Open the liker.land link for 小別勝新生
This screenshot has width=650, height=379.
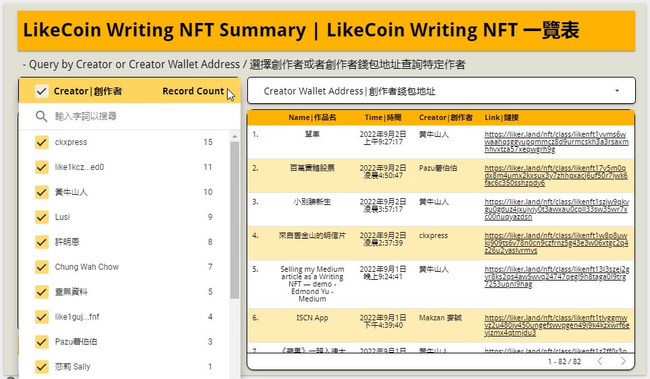556,209
